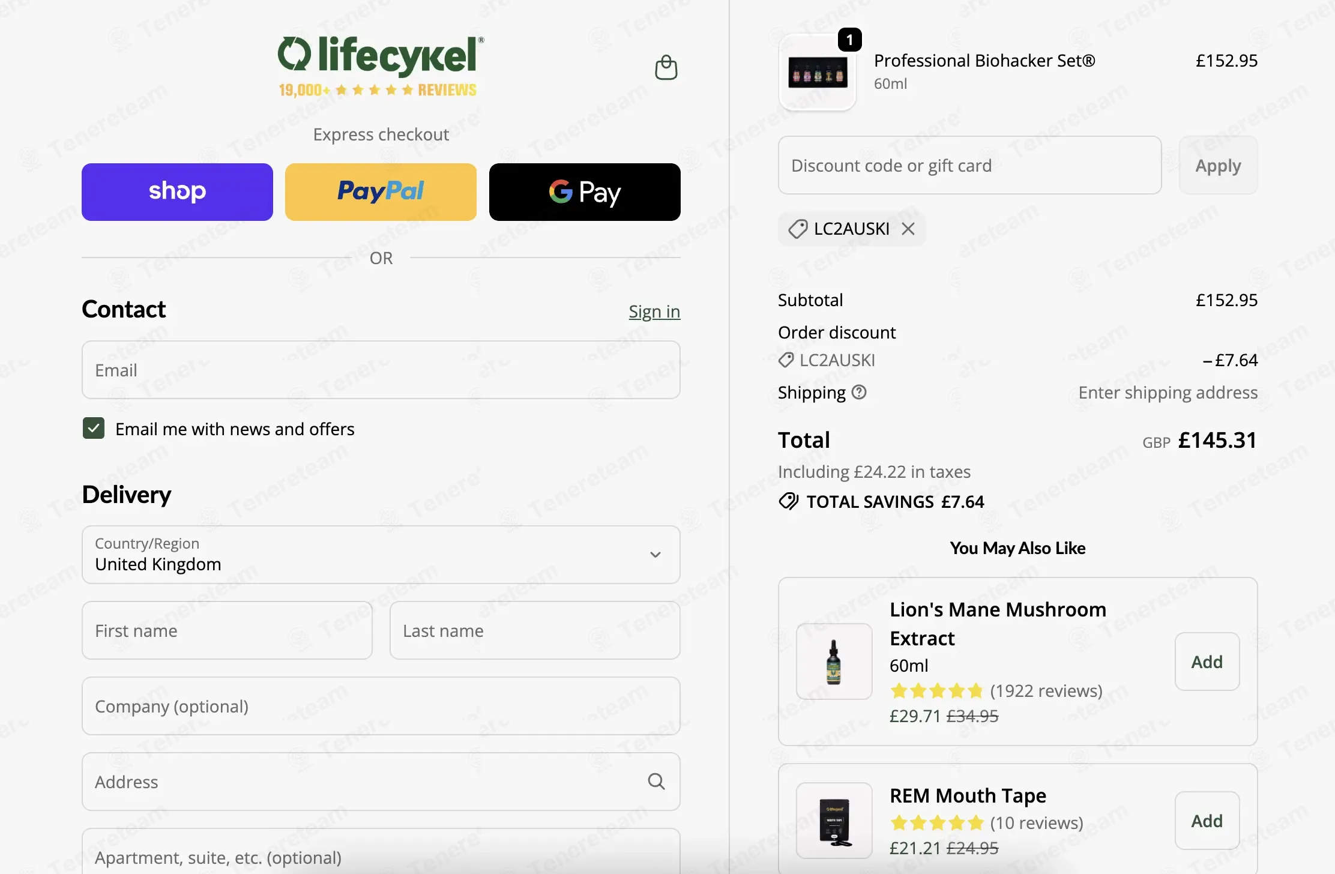Click the 'You May Also Like' heading
Image resolution: width=1335 pixels, height=874 pixels.
click(1017, 548)
